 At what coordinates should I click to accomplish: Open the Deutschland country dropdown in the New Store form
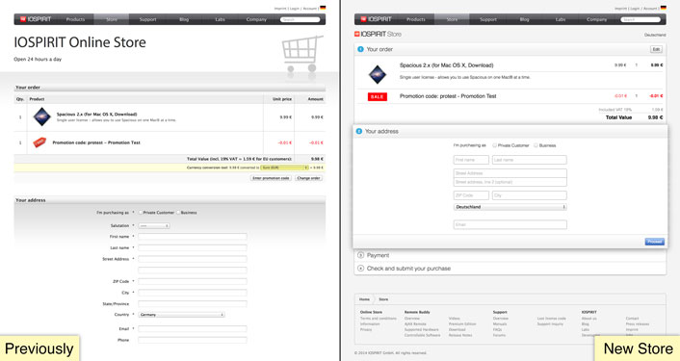coord(510,207)
